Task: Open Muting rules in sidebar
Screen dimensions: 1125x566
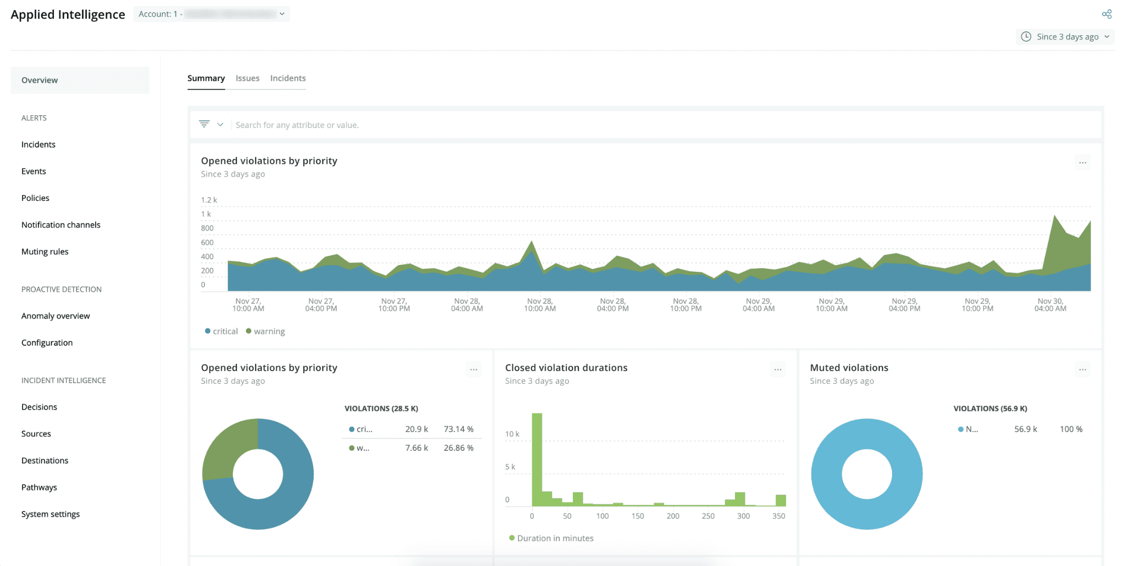Action: click(45, 251)
